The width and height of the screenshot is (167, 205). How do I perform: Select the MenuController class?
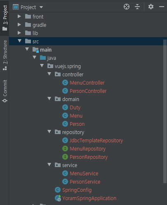(87, 83)
